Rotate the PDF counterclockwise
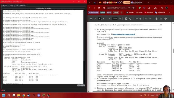Viewport: 174px width, 98px height. [130, 19]
